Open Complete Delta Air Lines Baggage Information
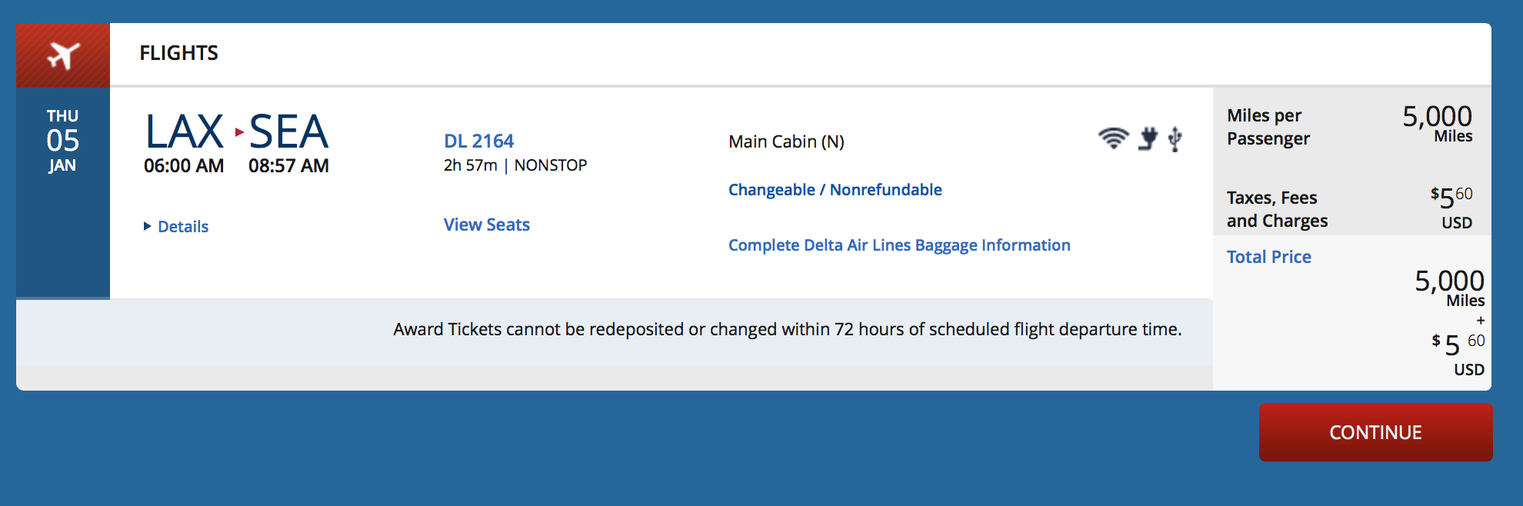This screenshot has height=506, width=1523. point(898,245)
